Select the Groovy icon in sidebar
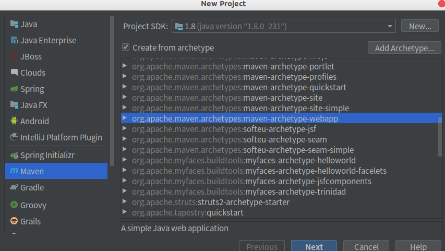Image resolution: width=445 pixels, height=251 pixels. pos(14,206)
